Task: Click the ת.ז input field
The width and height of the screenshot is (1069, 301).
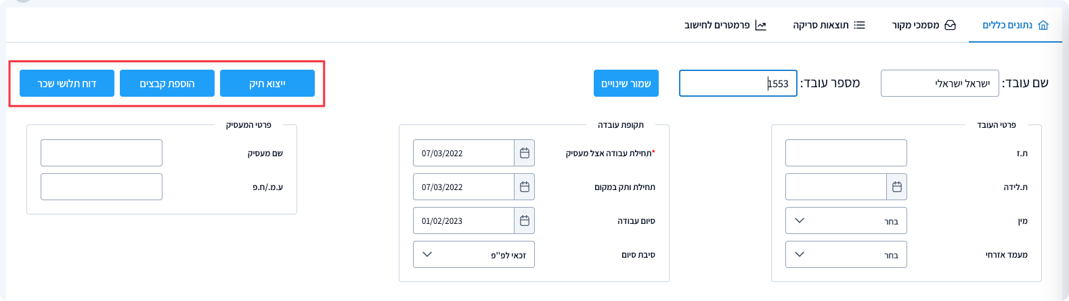Action: point(846,154)
